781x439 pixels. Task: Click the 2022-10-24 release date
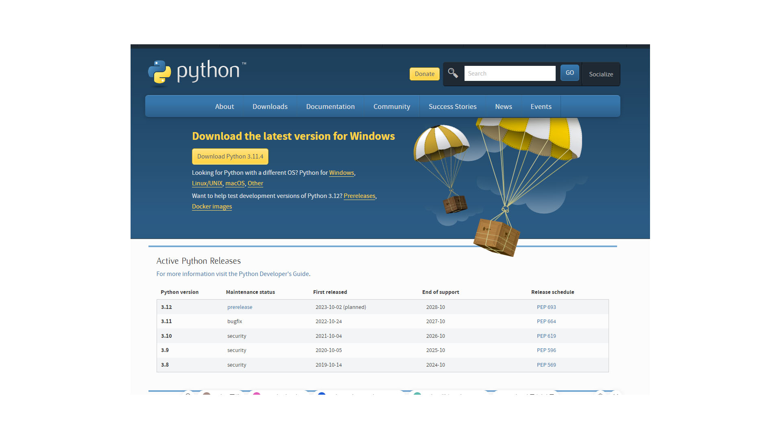[x=329, y=322]
